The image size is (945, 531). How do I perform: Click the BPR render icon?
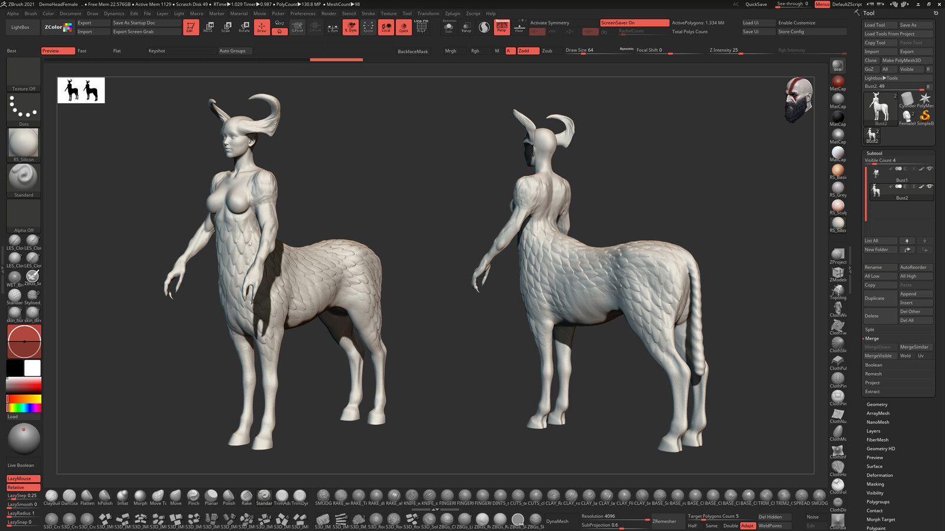click(x=838, y=65)
